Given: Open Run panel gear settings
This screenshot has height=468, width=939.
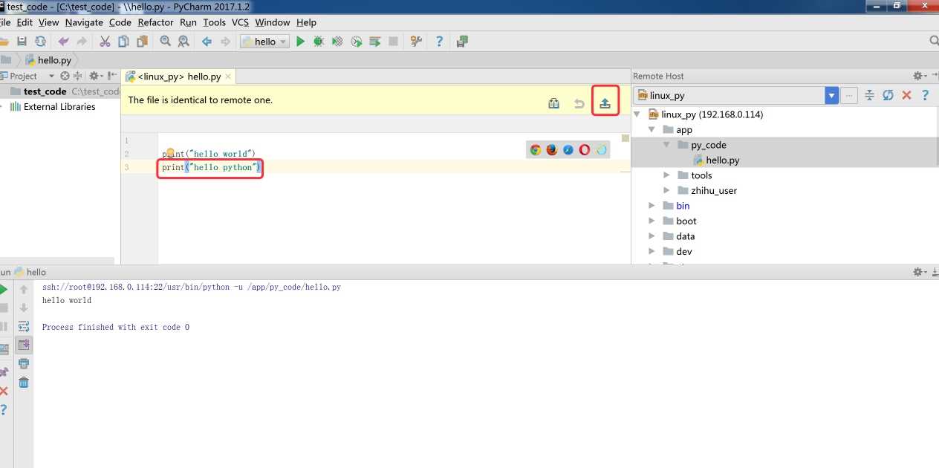Looking at the screenshot, I should click(x=919, y=272).
